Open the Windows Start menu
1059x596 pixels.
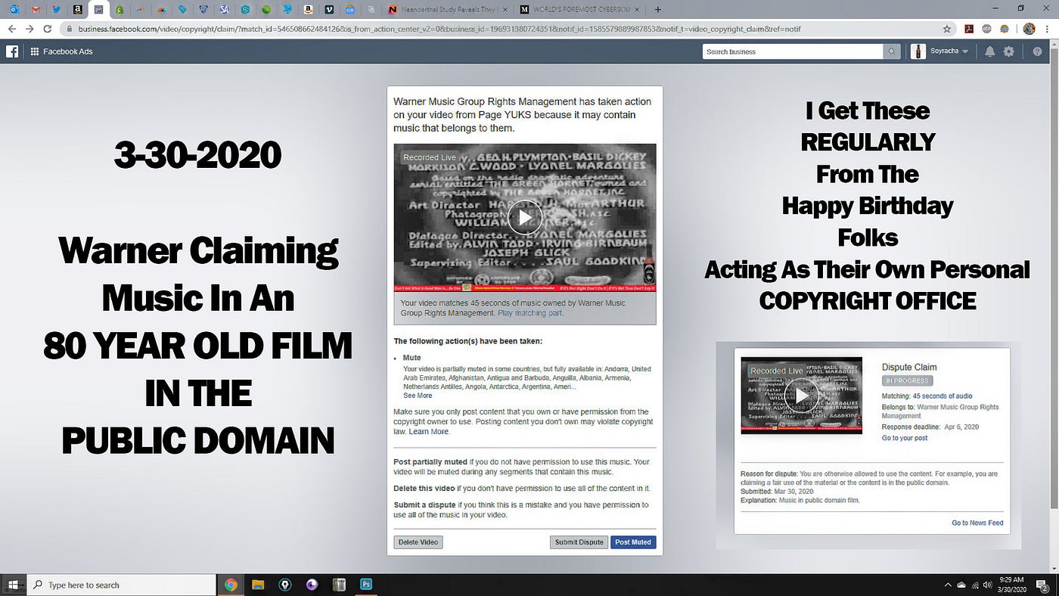(13, 585)
